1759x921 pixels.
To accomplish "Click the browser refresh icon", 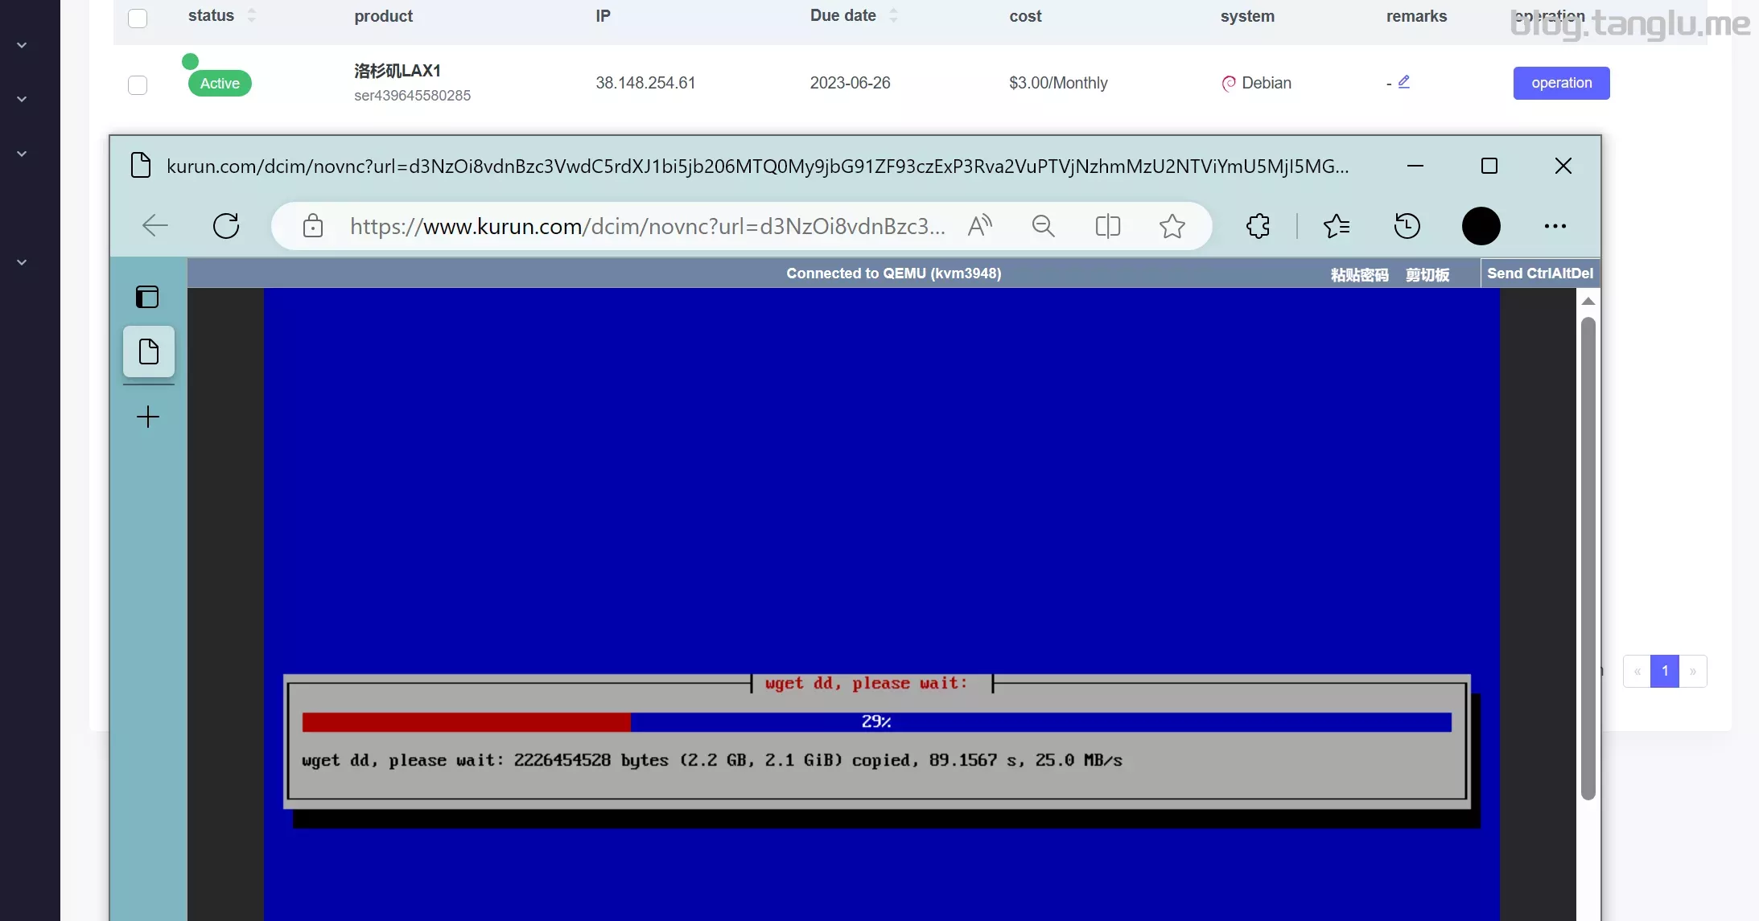I will (x=226, y=226).
